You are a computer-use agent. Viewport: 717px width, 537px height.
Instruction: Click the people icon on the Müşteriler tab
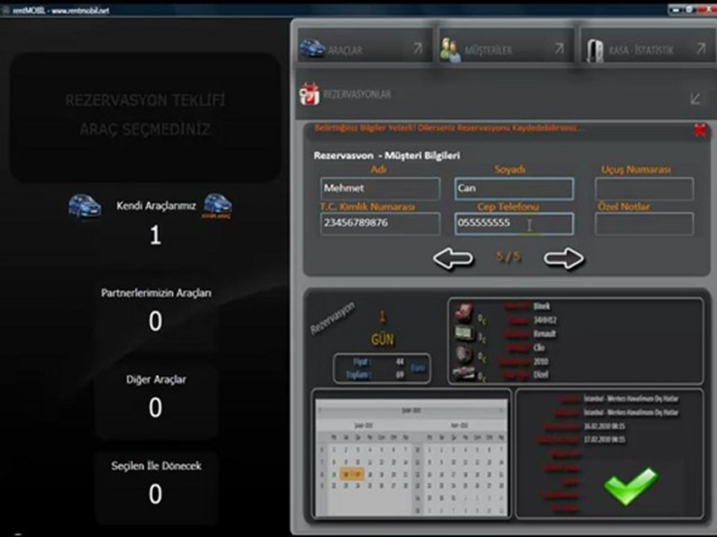tap(450, 49)
